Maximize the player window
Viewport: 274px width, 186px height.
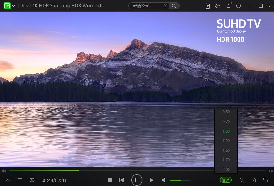coord(261,6)
